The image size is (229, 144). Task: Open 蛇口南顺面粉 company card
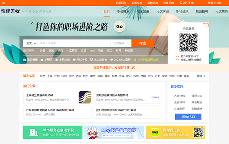pyautogui.click(x=127, y=112)
